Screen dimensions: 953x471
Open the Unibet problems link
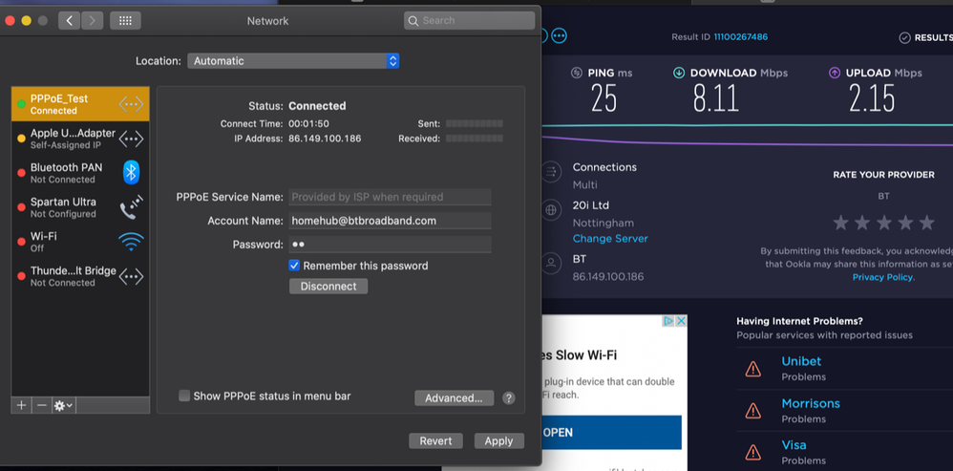click(801, 361)
